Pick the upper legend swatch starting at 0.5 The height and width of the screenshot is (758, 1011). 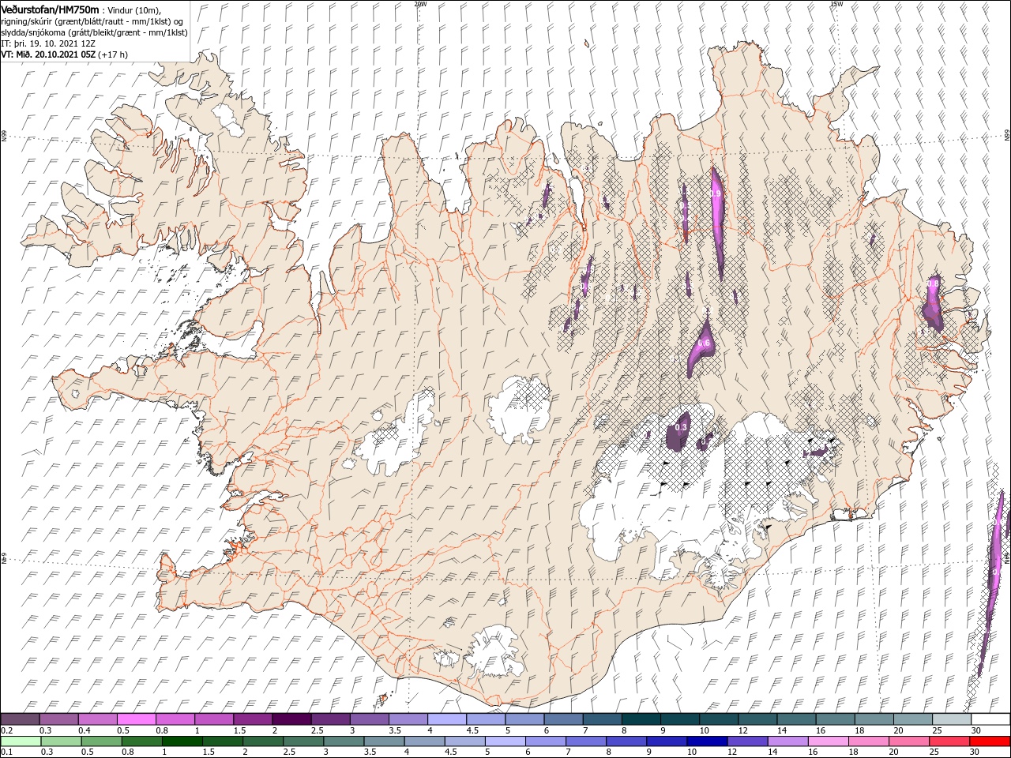tap(136, 719)
